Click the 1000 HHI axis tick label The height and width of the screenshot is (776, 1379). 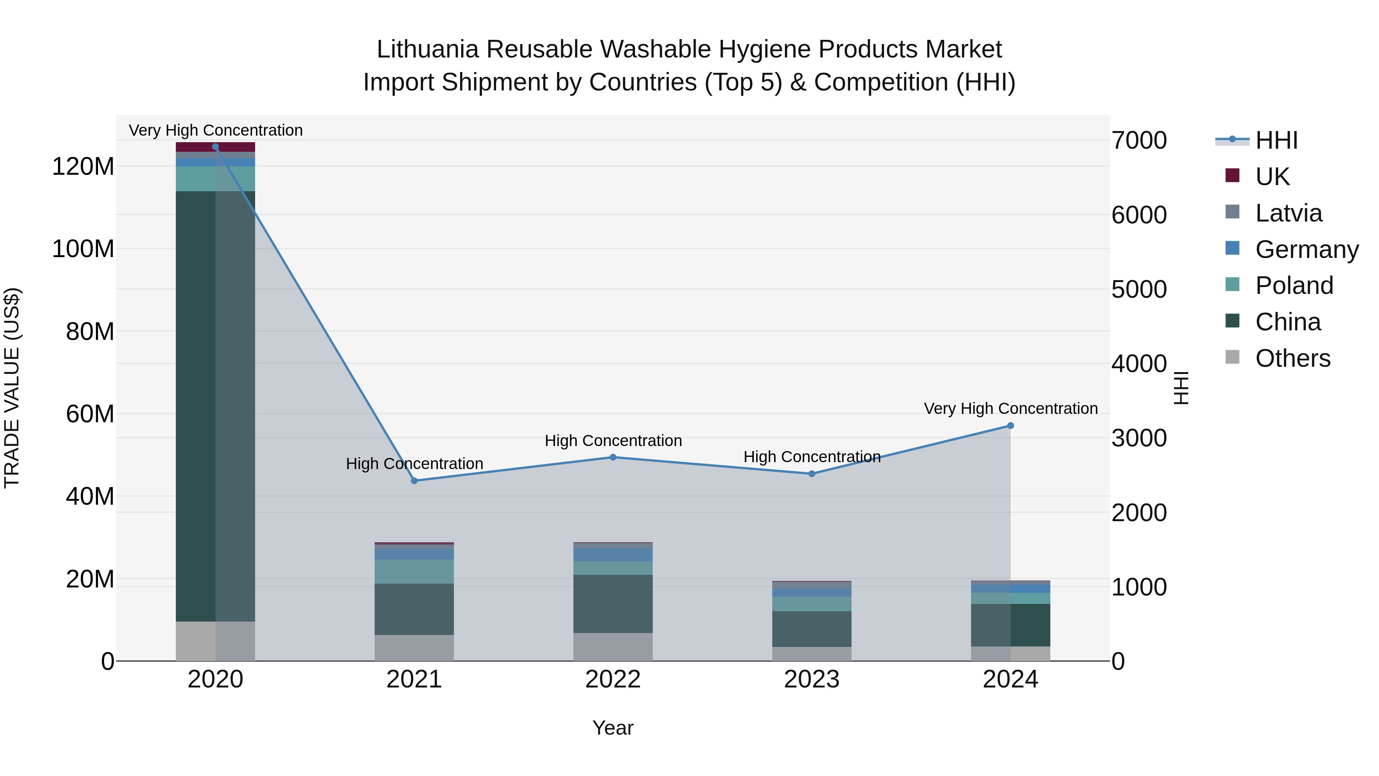click(1139, 587)
